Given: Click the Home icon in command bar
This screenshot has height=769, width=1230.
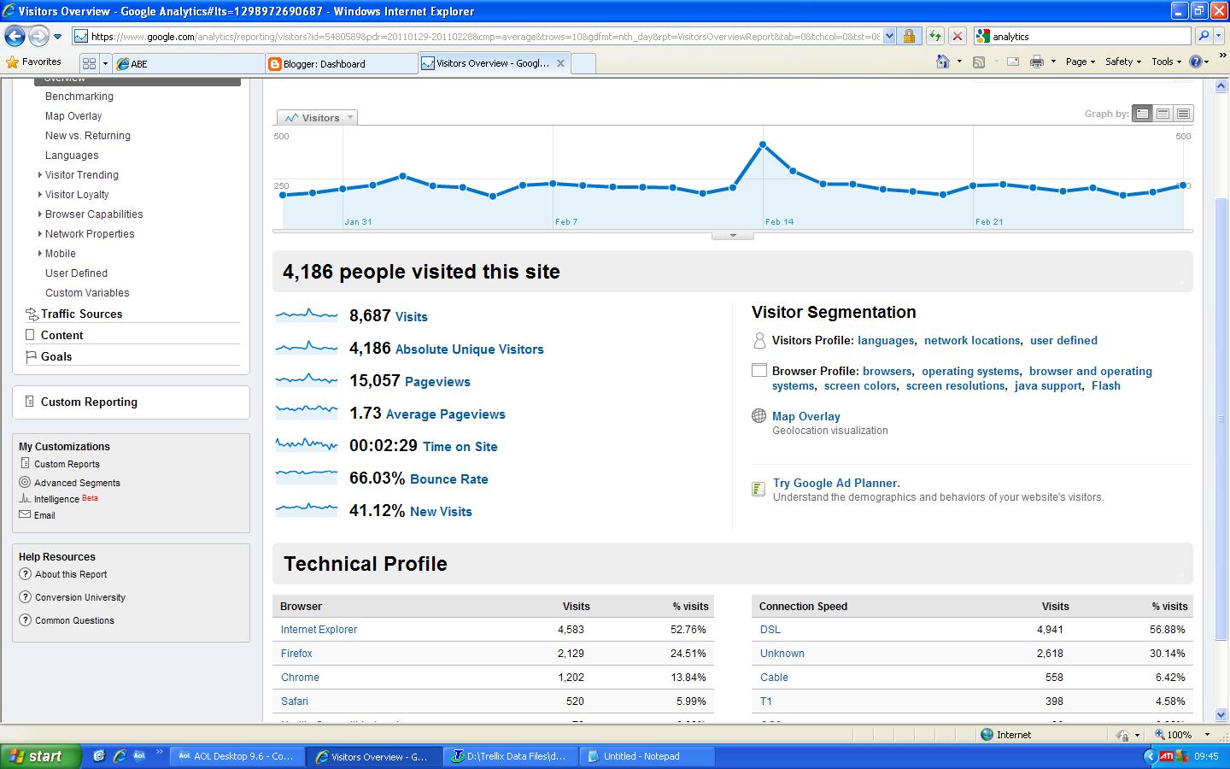Looking at the screenshot, I should click(943, 62).
